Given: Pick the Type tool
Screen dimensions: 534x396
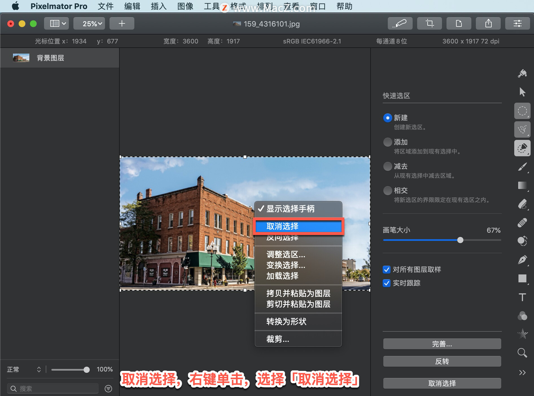Looking at the screenshot, I should [x=522, y=297].
